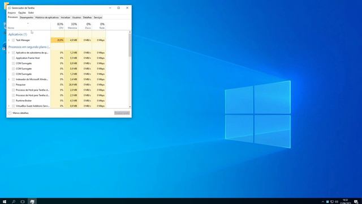
Task: Click the Gerenciador de Tarefas title bar icon
Action: [9, 8]
